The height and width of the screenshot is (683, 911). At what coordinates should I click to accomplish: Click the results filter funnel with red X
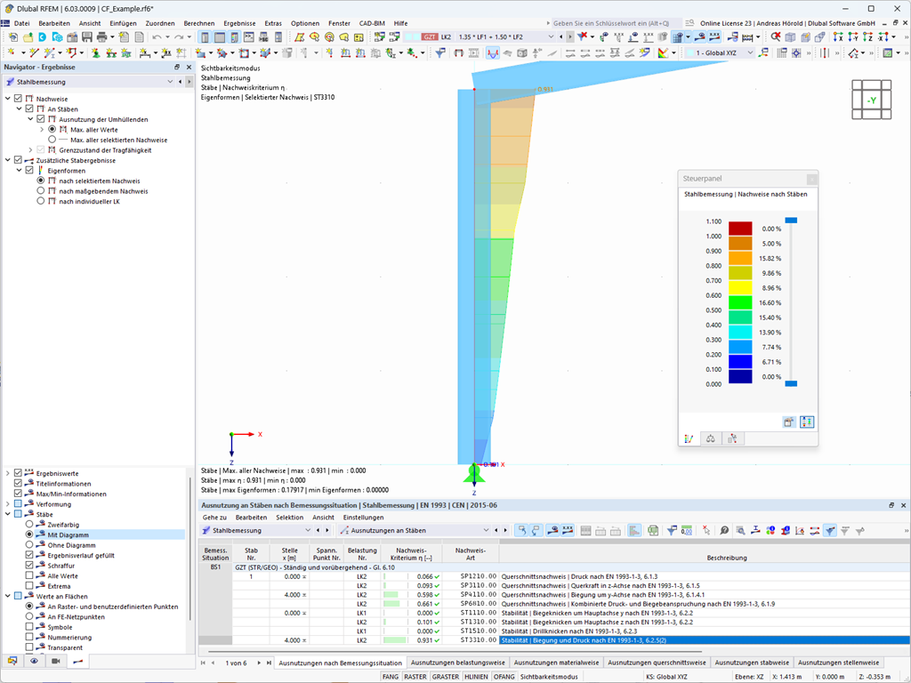coord(583,36)
